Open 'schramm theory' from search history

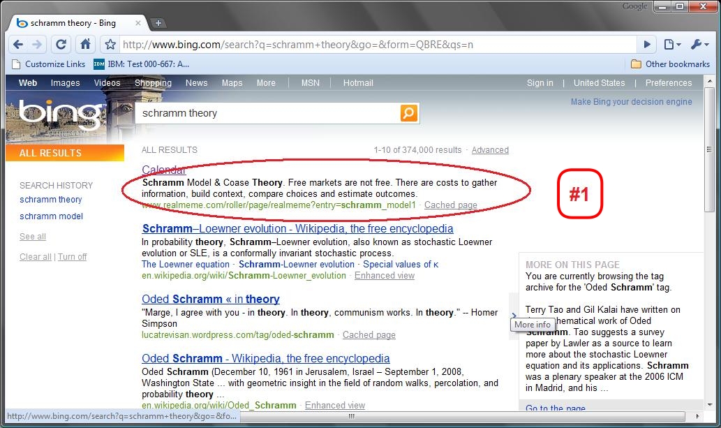click(50, 199)
